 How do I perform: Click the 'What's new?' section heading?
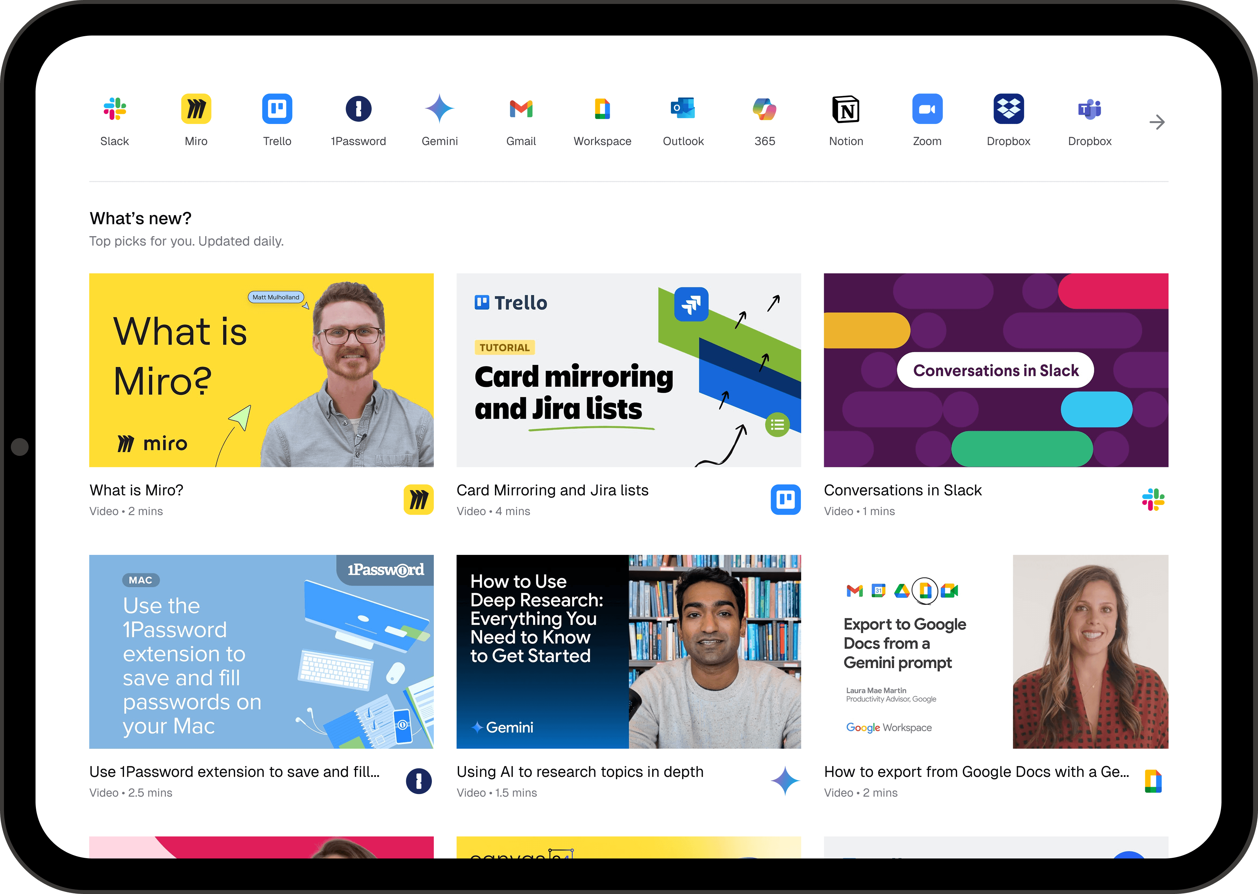tap(140, 218)
